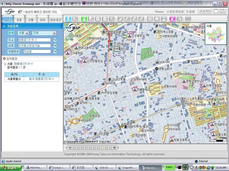Select zoom dot left of yellow dot
Screen dimensions: 229x171
click(x=98, y=148)
